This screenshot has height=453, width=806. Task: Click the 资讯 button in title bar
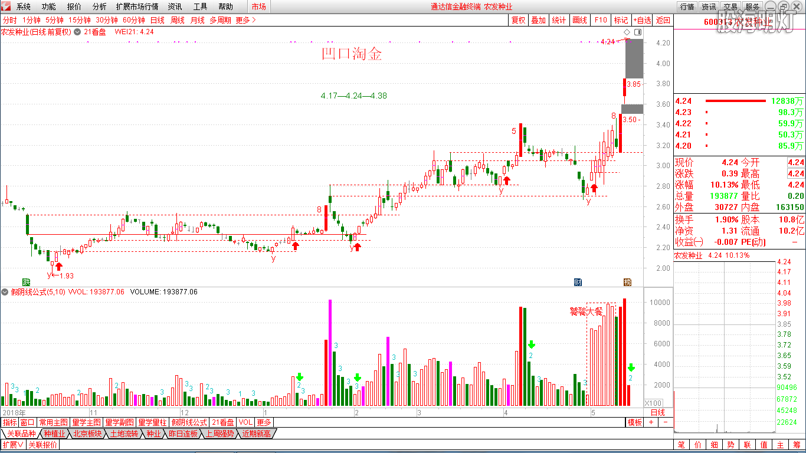[x=709, y=6]
